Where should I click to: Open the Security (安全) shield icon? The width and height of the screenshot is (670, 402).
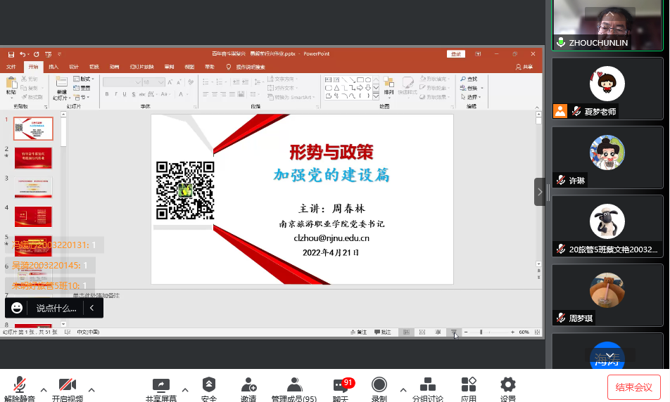coord(209,384)
